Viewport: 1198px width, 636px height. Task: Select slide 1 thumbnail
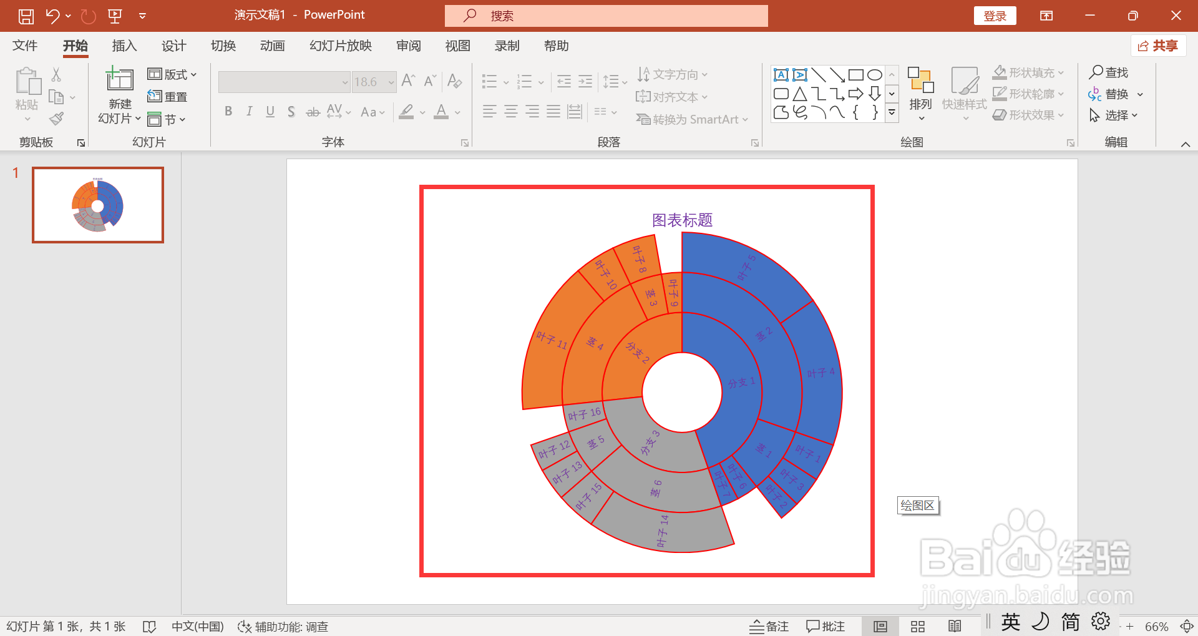point(98,205)
